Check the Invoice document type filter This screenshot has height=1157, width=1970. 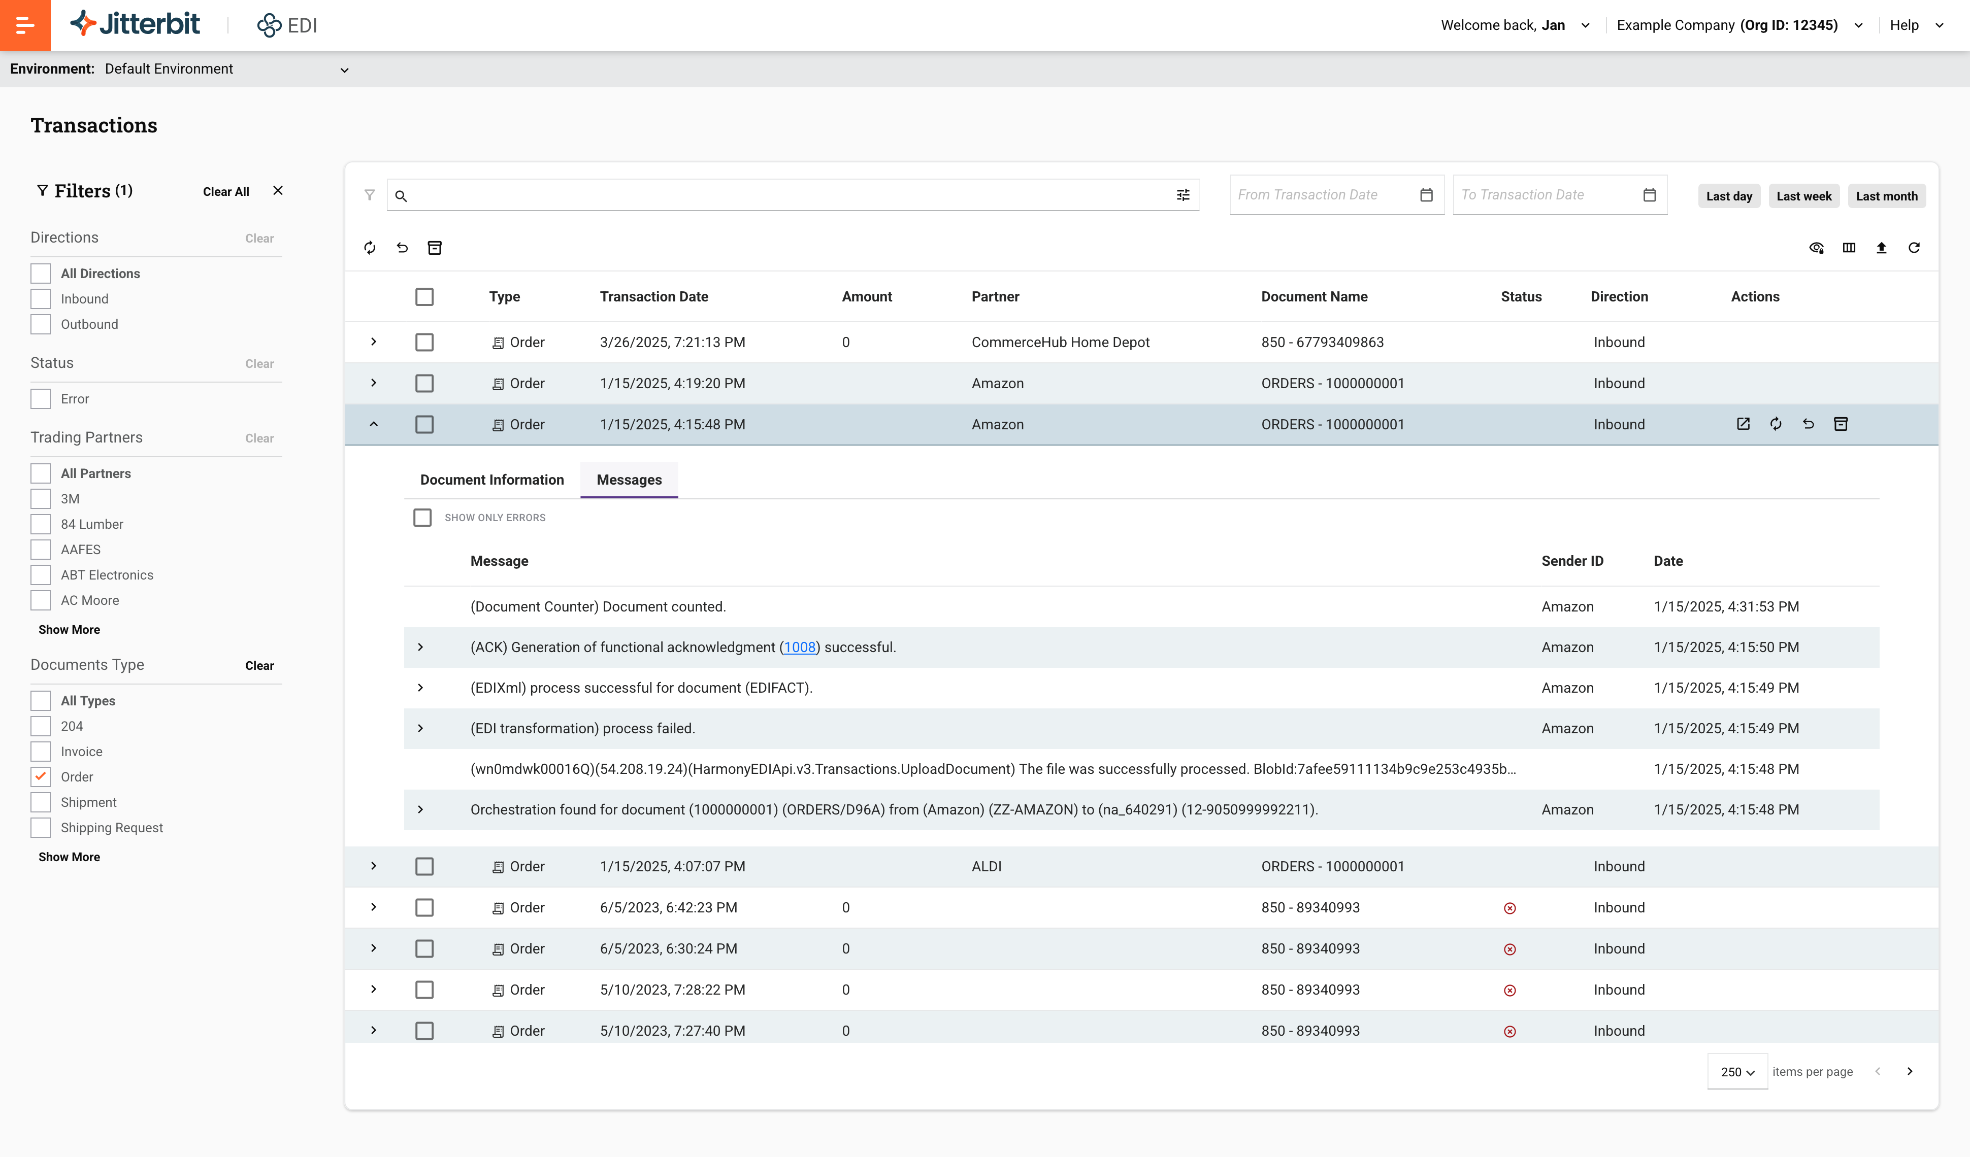click(41, 752)
